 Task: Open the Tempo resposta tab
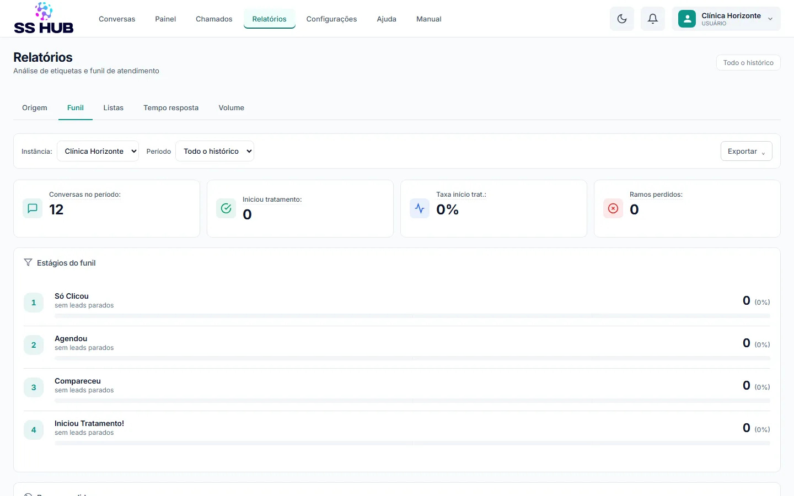(171, 108)
